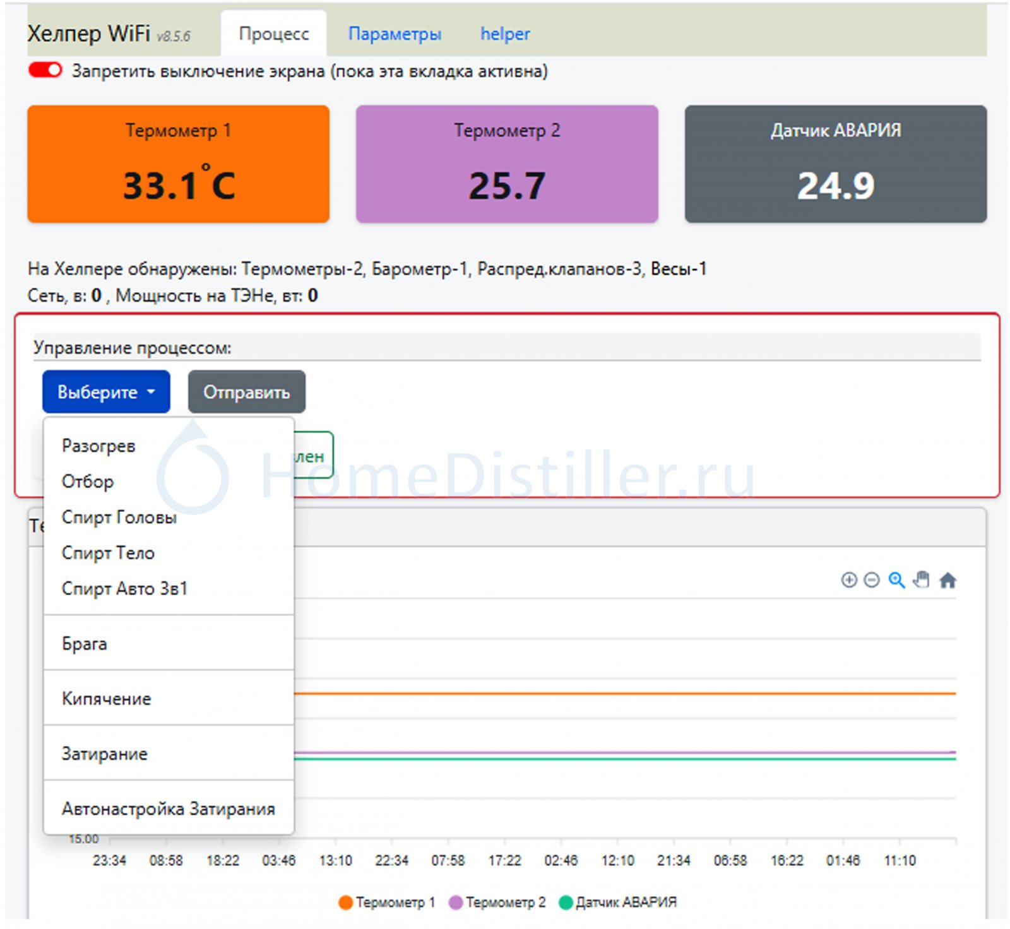1010x929 pixels.
Task: Choose the Кипячение menu option
Action: tap(169, 699)
